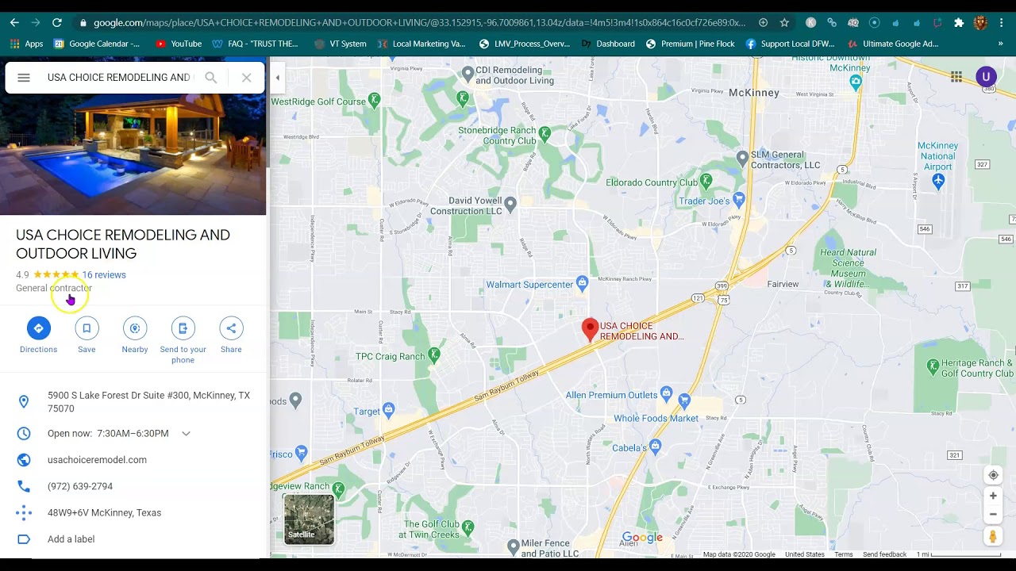Select the Target map marker
Image resolution: width=1016 pixels, height=571 pixels.
388,410
